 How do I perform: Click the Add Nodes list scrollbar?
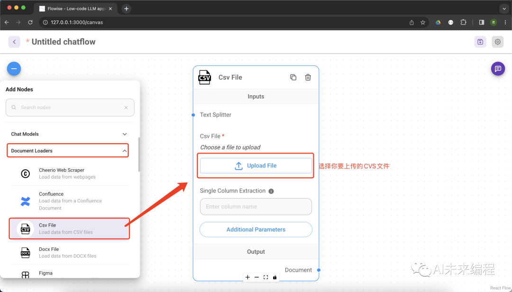pyautogui.click(x=139, y=155)
